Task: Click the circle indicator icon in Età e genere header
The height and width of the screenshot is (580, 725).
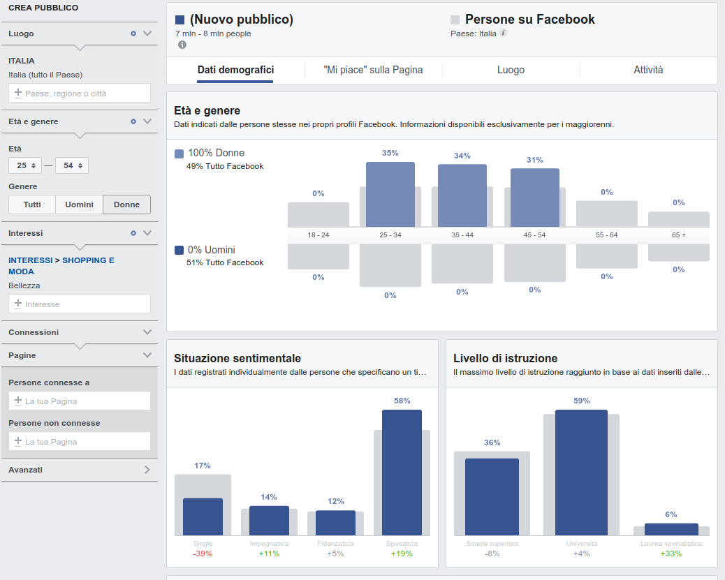Action: click(133, 121)
